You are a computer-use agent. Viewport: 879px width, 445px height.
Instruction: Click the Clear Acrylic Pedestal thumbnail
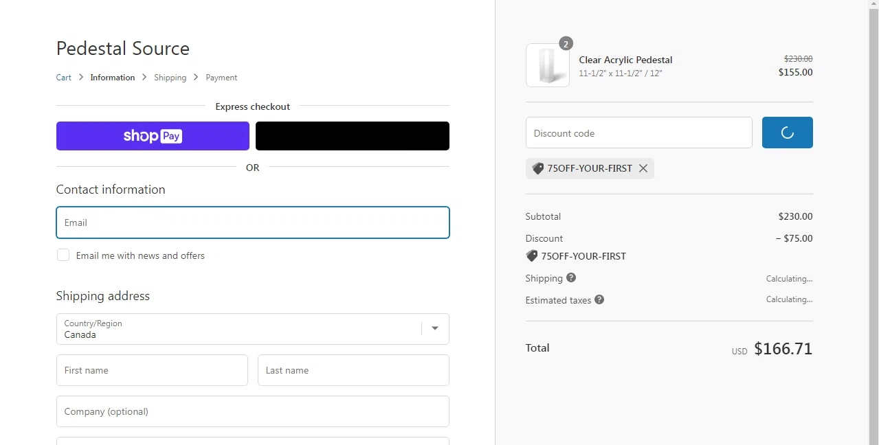tap(548, 65)
